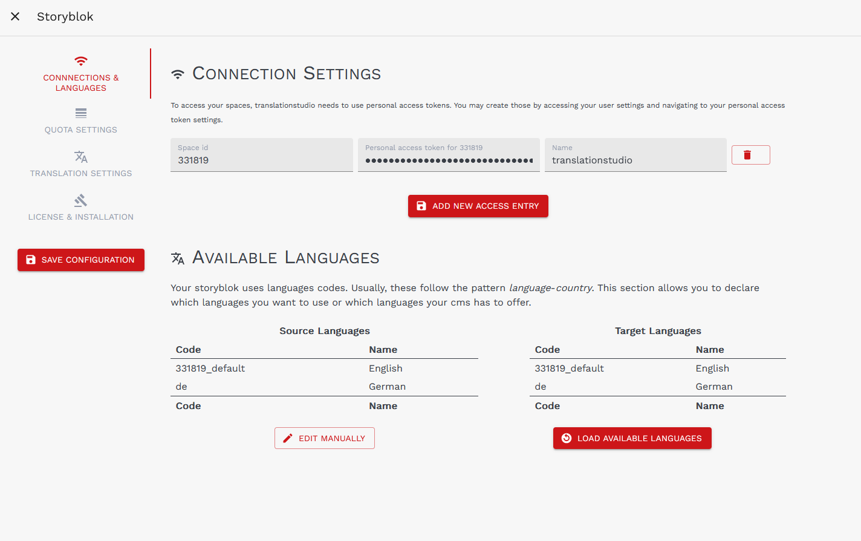This screenshot has height=541, width=861.
Task: Close the Storyblok settings with the X icon
Action: (x=15, y=16)
